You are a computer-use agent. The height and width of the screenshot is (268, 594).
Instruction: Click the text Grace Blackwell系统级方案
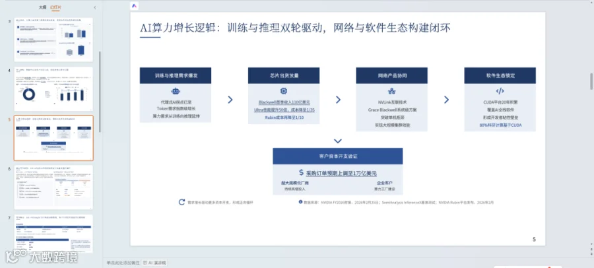click(391, 110)
